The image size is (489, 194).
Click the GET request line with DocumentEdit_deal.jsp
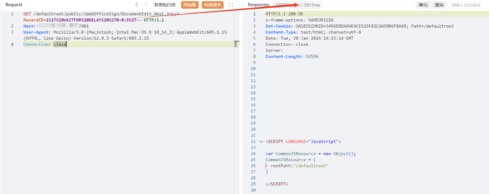[101, 14]
